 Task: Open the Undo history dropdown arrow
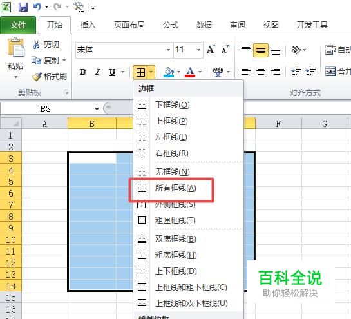coord(46,6)
